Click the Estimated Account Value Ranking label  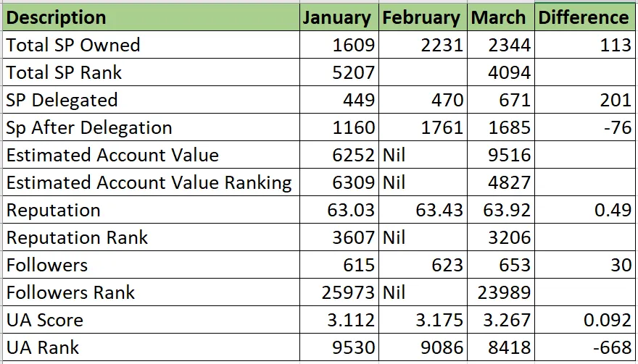[150, 183]
